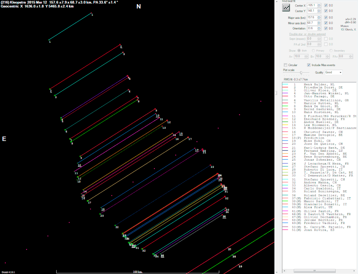
Task: Adjust the Plot scale slider
Action: coord(301,73)
